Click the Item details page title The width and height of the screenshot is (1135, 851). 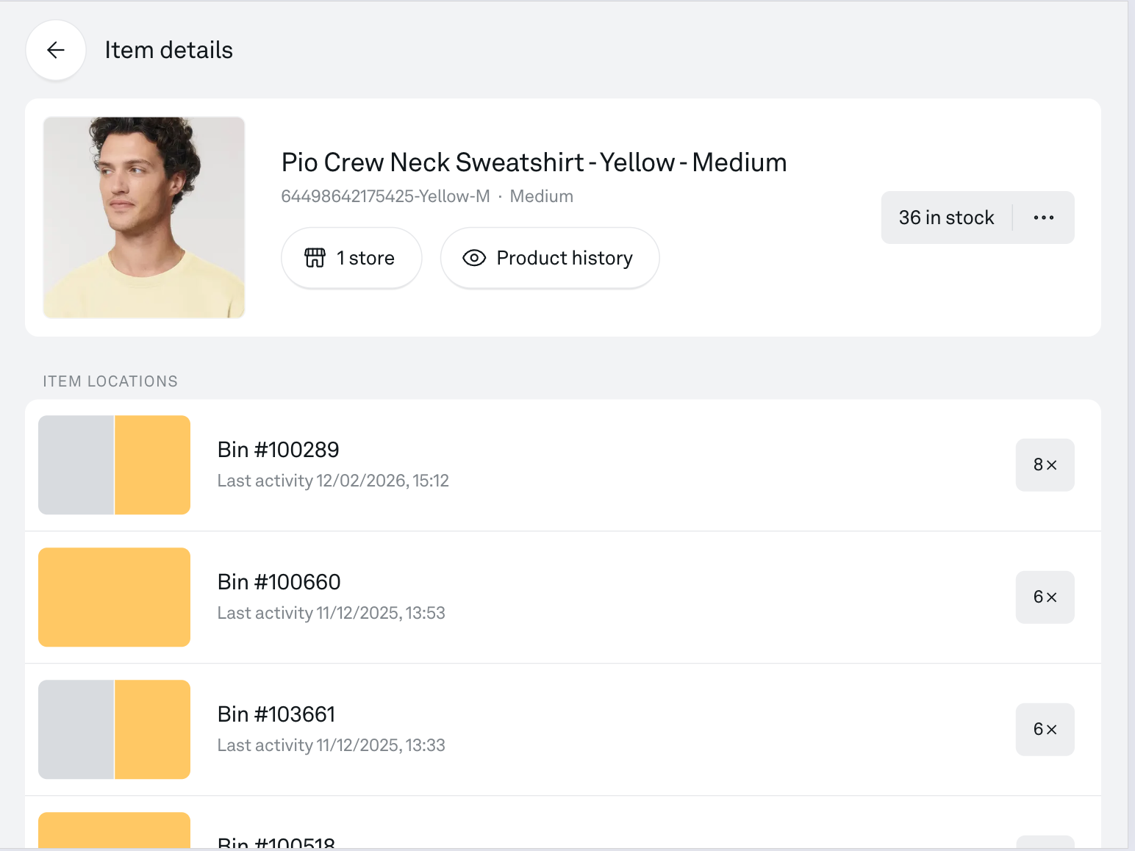point(168,50)
